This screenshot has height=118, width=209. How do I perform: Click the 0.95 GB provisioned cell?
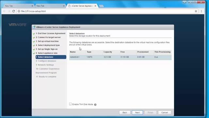tap(141, 57)
